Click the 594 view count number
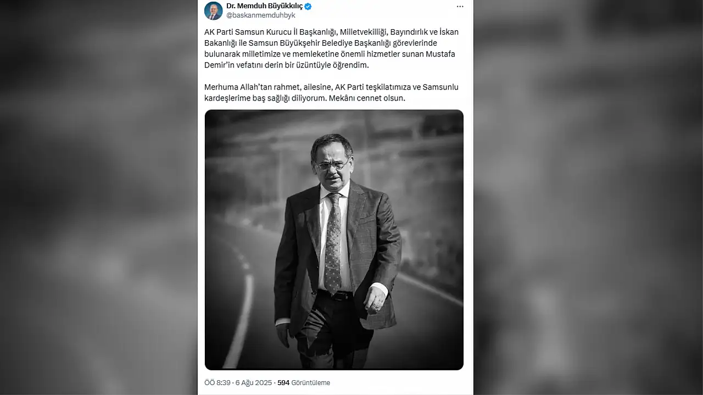Viewport: 703px width, 395px height. 283,382
